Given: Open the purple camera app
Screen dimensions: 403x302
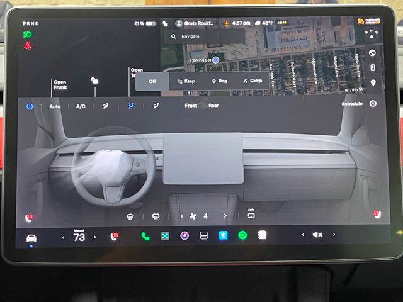Looking at the screenshot, I should [x=184, y=235].
